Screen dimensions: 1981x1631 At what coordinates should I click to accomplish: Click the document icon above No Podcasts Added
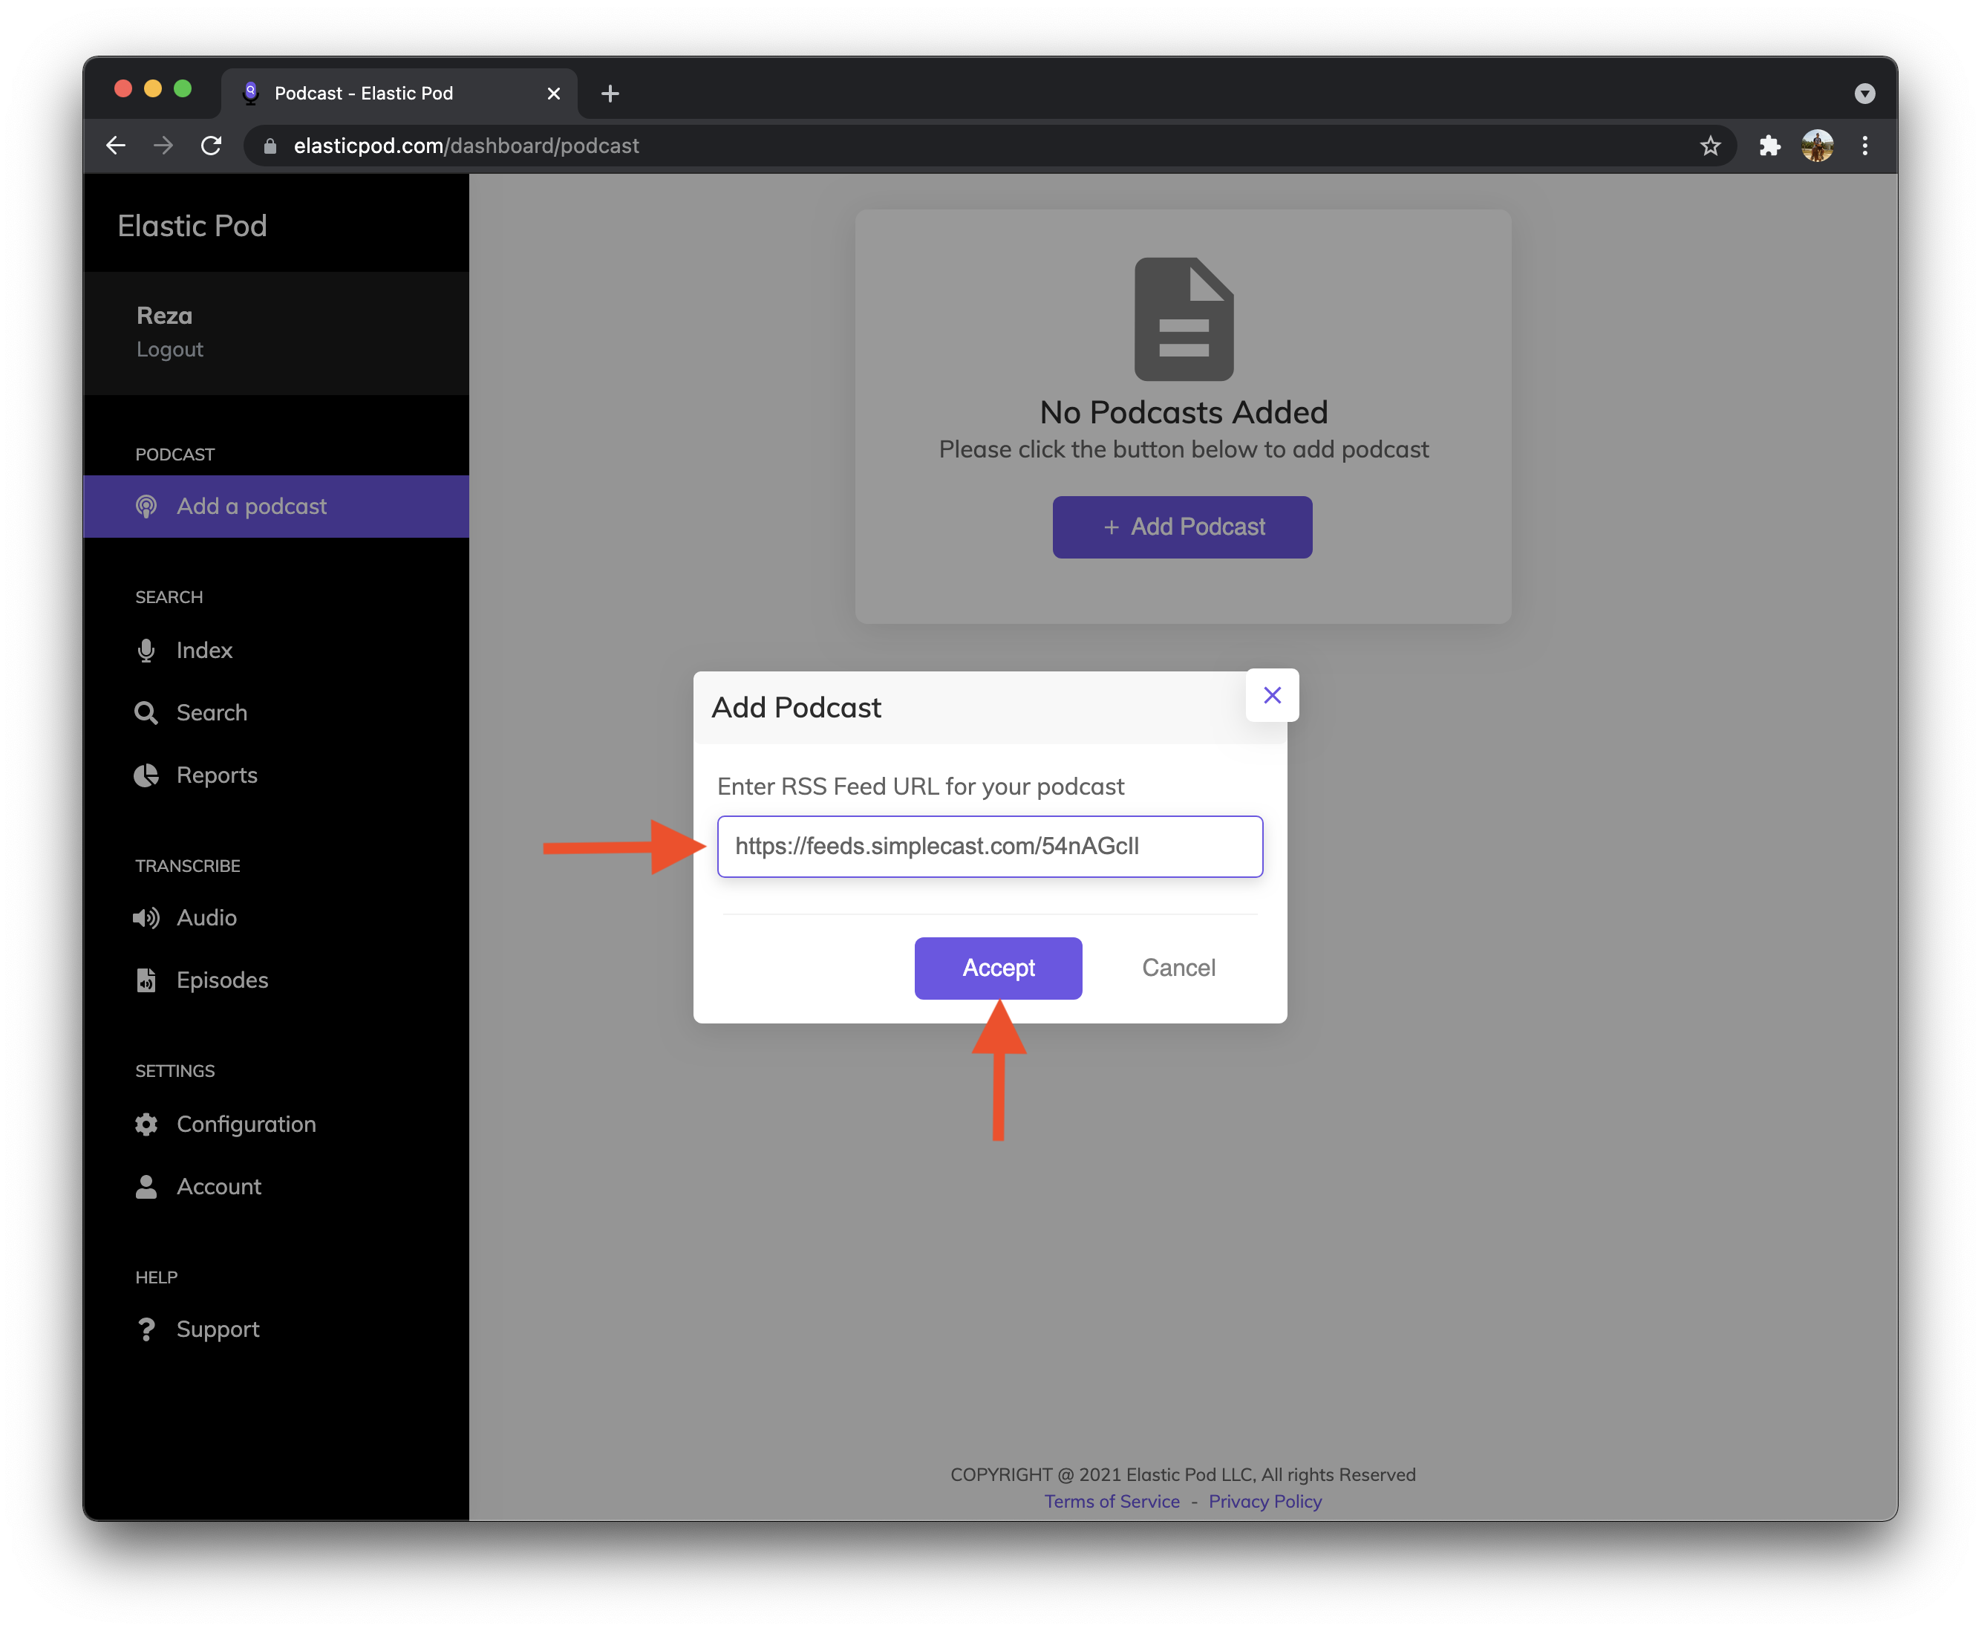pos(1184,319)
